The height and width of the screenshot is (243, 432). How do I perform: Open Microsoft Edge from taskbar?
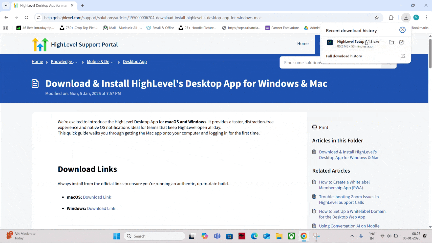254,236
